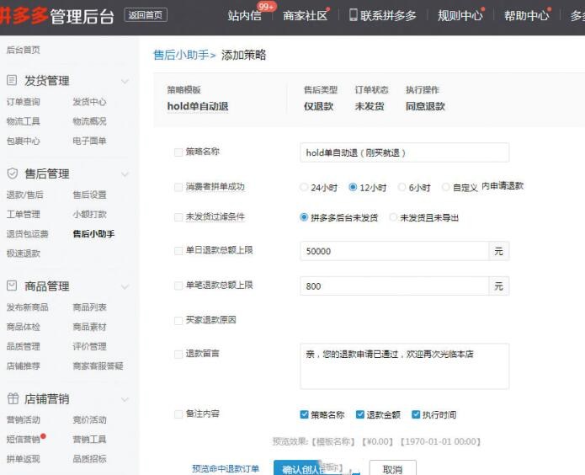The image size is (585, 475).
Task: Open 站内信 in the top bar
Action: [244, 16]
